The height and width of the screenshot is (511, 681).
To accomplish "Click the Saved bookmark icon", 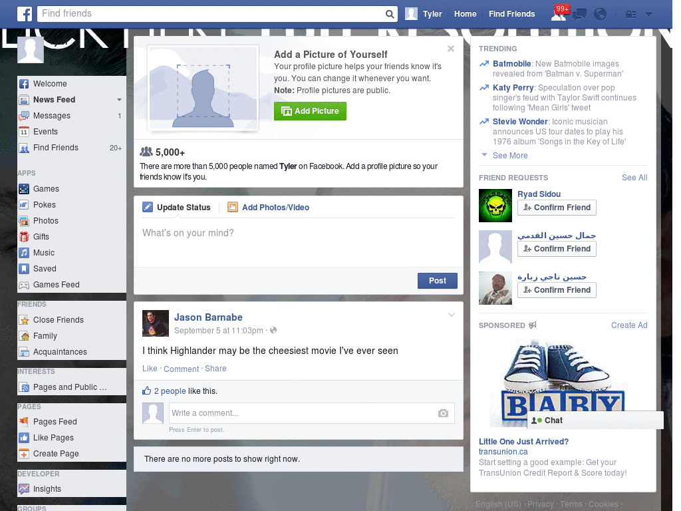I will 24,269.
